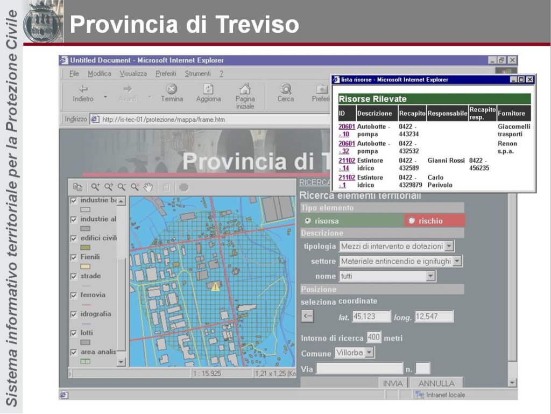The image size is (551, 414).
Task: Open resource link 20601 - 10
Action: point(347,130)
